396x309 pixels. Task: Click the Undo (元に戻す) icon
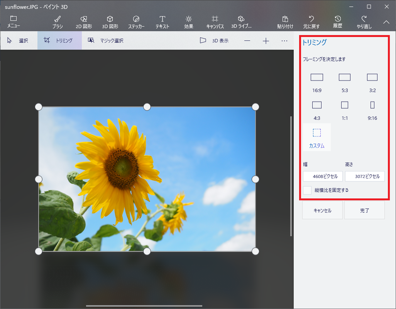(x=311, y=22)
